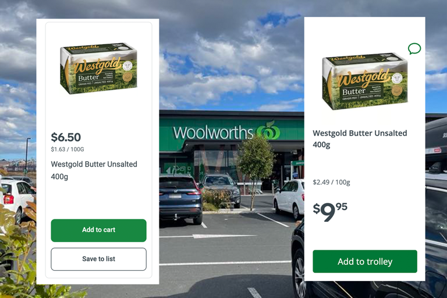Add the $6.50 butter to cart
Viewport: 447px width, 298px height.
[98, 230]
